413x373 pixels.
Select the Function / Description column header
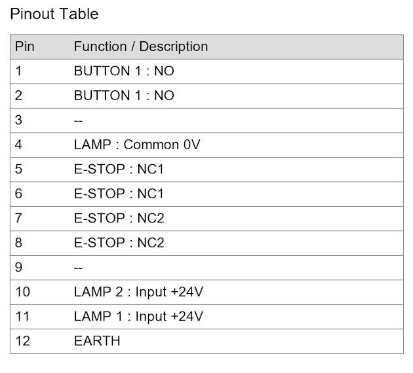point(141,46)
